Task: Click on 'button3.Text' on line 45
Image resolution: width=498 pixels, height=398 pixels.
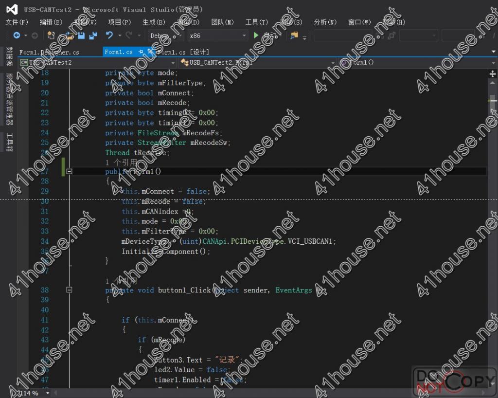Action: tap(178, 360)
